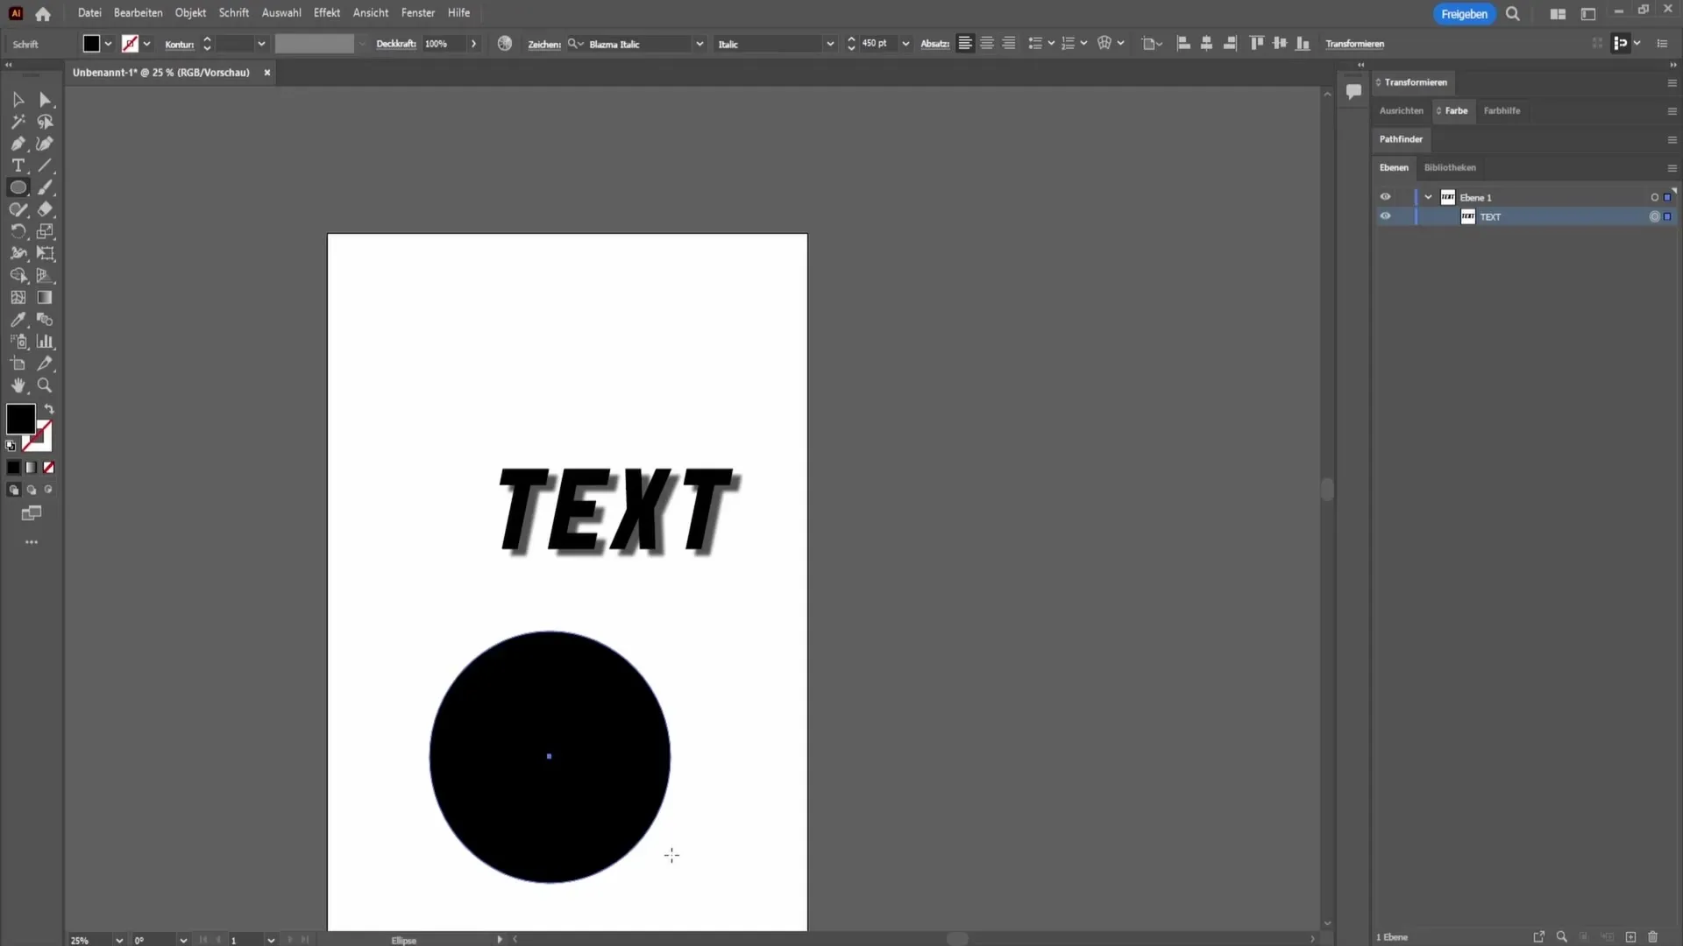Select the Direct Selection tool
1683x946 pixels.
point(46,100)
